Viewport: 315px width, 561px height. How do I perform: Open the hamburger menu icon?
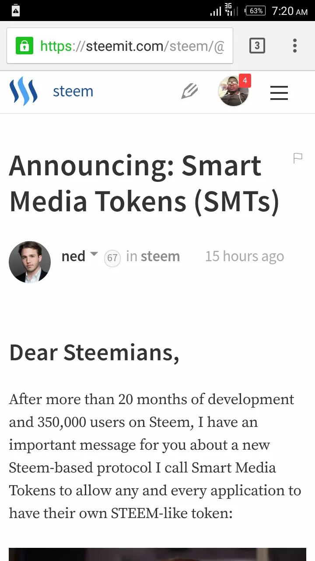click(279, 92)
